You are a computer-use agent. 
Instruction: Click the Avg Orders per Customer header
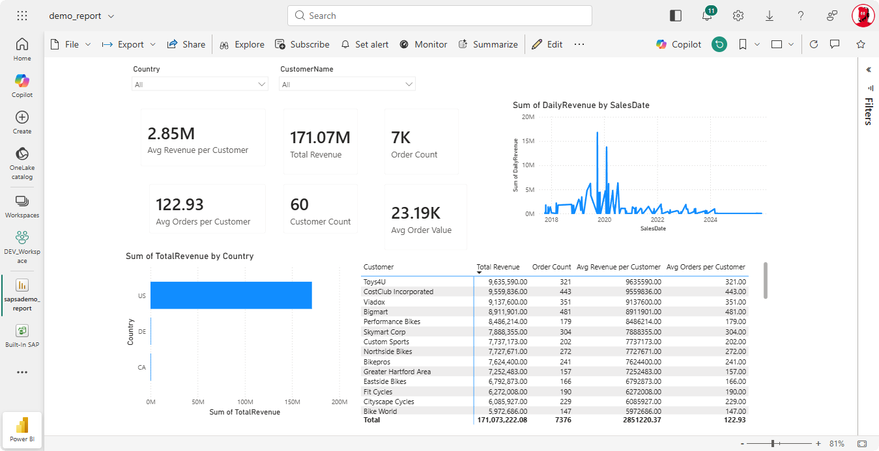(706, 267)
